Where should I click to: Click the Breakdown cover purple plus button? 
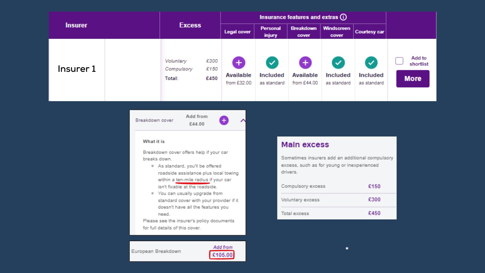coord(304,63)
